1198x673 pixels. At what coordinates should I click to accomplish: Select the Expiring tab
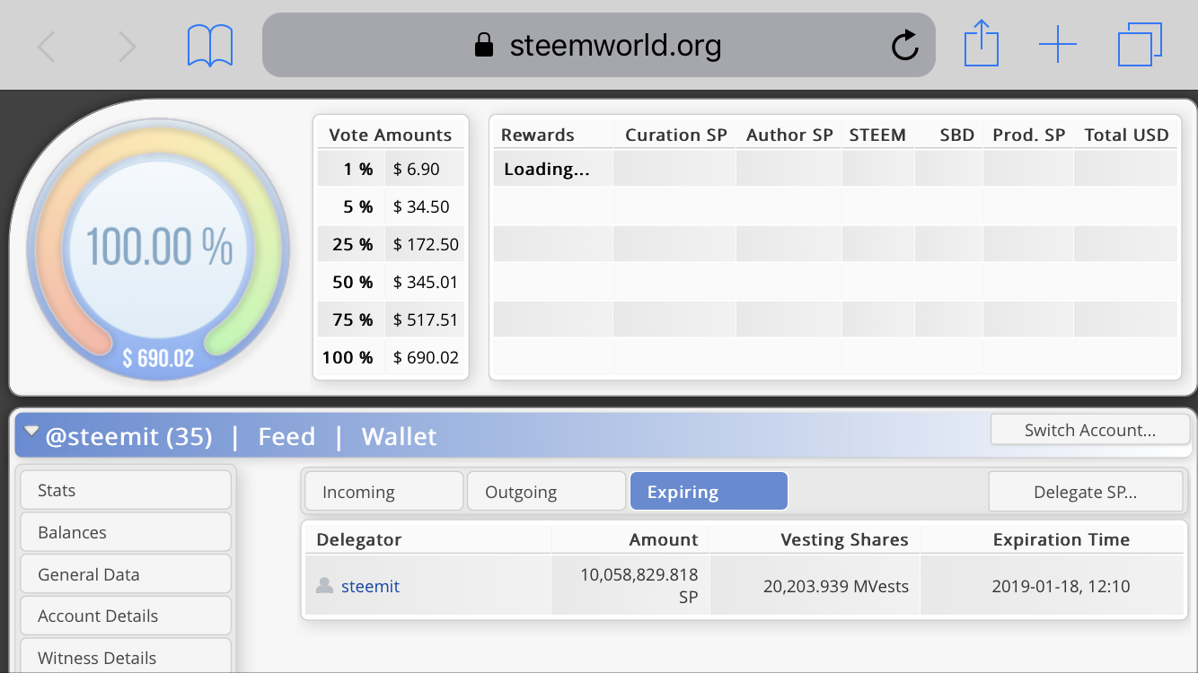coord(709,492)
